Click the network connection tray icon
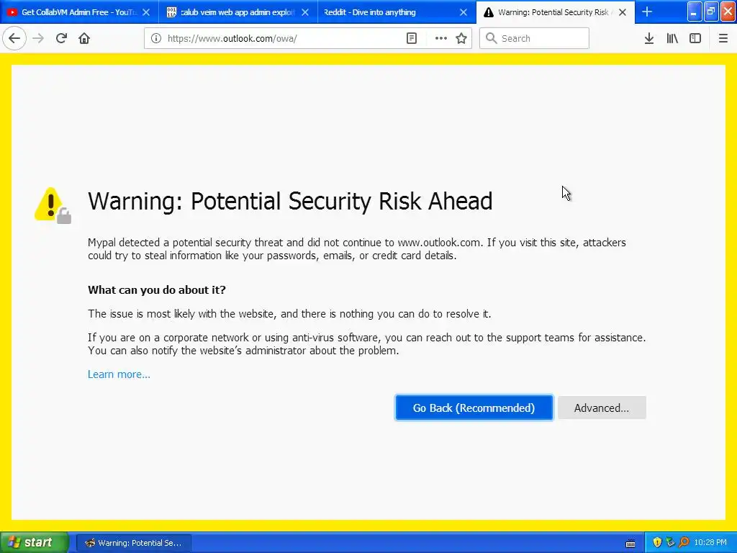Viewport: 737px width, 553px height. pos(670,543)
